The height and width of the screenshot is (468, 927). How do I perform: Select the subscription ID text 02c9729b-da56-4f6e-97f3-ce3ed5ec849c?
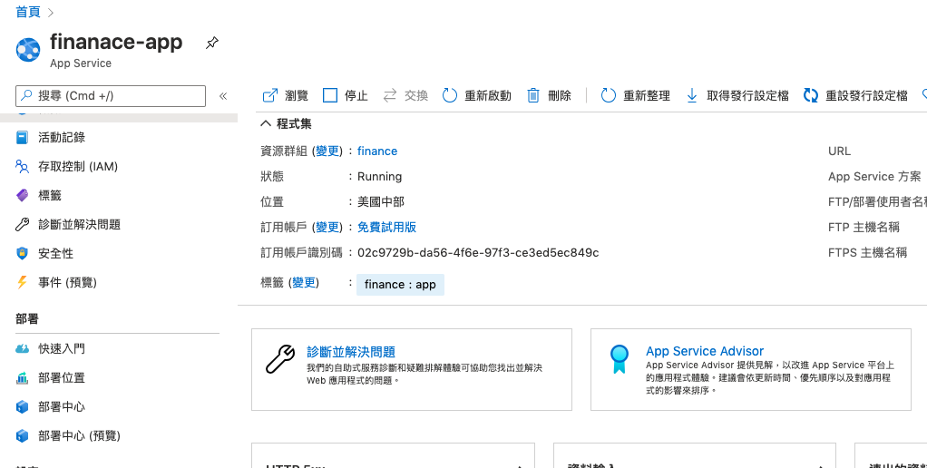coord(478,253)
